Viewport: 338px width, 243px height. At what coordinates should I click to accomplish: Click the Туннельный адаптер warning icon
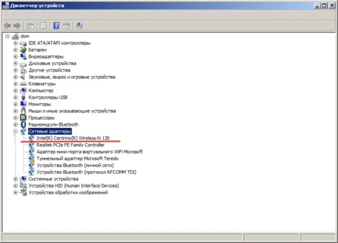tap(32, 159)
